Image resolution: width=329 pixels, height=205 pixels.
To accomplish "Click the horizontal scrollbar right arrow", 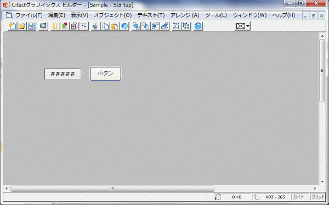I will [x=315, y=189].
